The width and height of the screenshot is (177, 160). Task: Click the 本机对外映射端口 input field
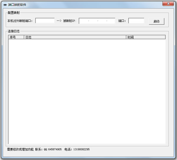(45, 21)
